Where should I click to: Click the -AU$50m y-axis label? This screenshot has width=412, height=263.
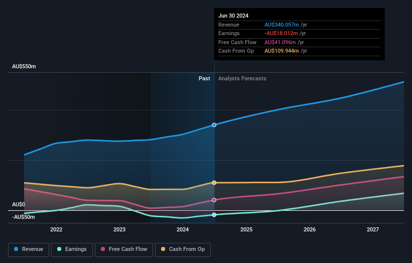coord(24,217)
